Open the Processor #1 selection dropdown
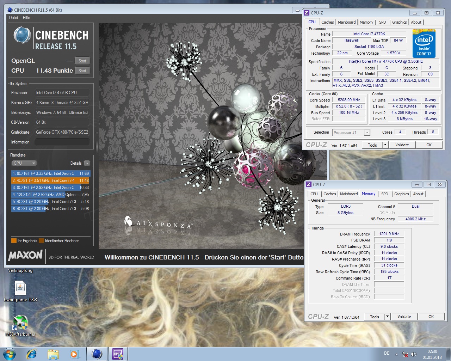The image size is (451, 361). tap(351, 133)
